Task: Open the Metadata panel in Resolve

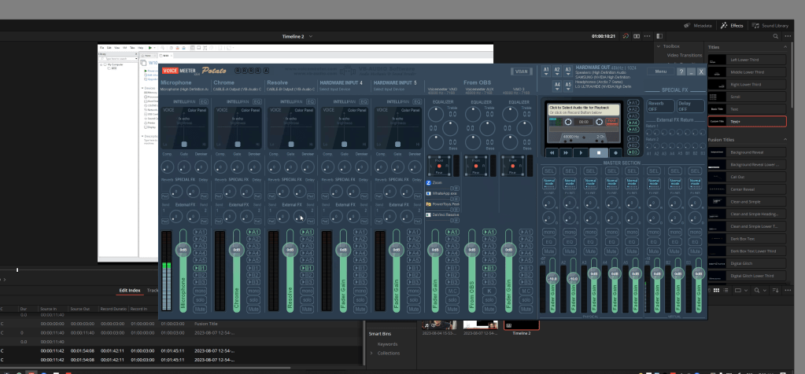Action: 698,25
